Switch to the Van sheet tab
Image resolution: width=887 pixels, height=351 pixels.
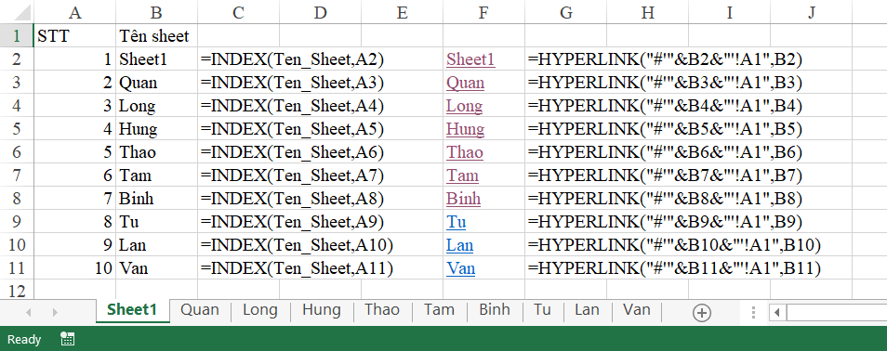636,310
